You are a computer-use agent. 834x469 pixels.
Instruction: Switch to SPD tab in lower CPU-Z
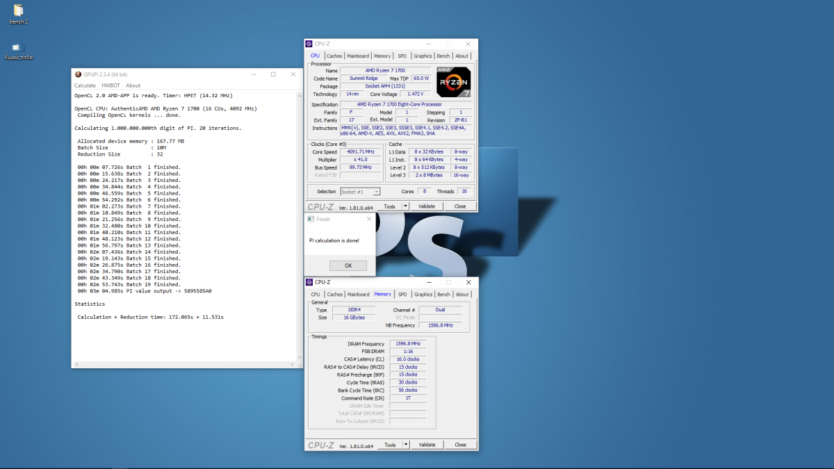(x=403, y=295)
